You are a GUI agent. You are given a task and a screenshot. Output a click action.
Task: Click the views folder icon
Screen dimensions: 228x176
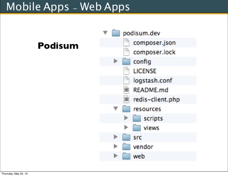point(137,128)
